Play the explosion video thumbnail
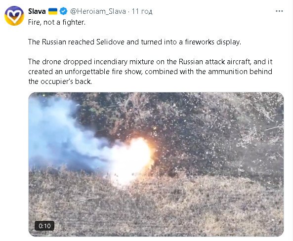The height and width of the screenshot is (241, 293). [156, 164]
